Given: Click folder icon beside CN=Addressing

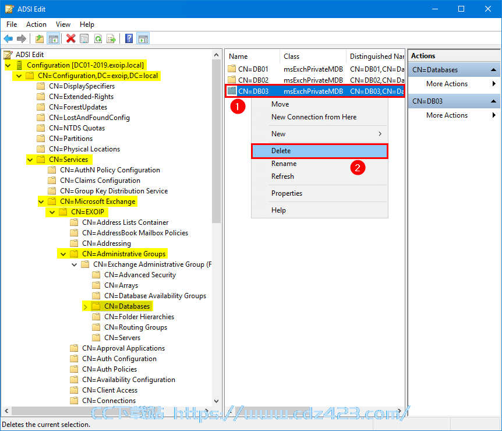Looking at the screenshot, I should pos(74,243).
